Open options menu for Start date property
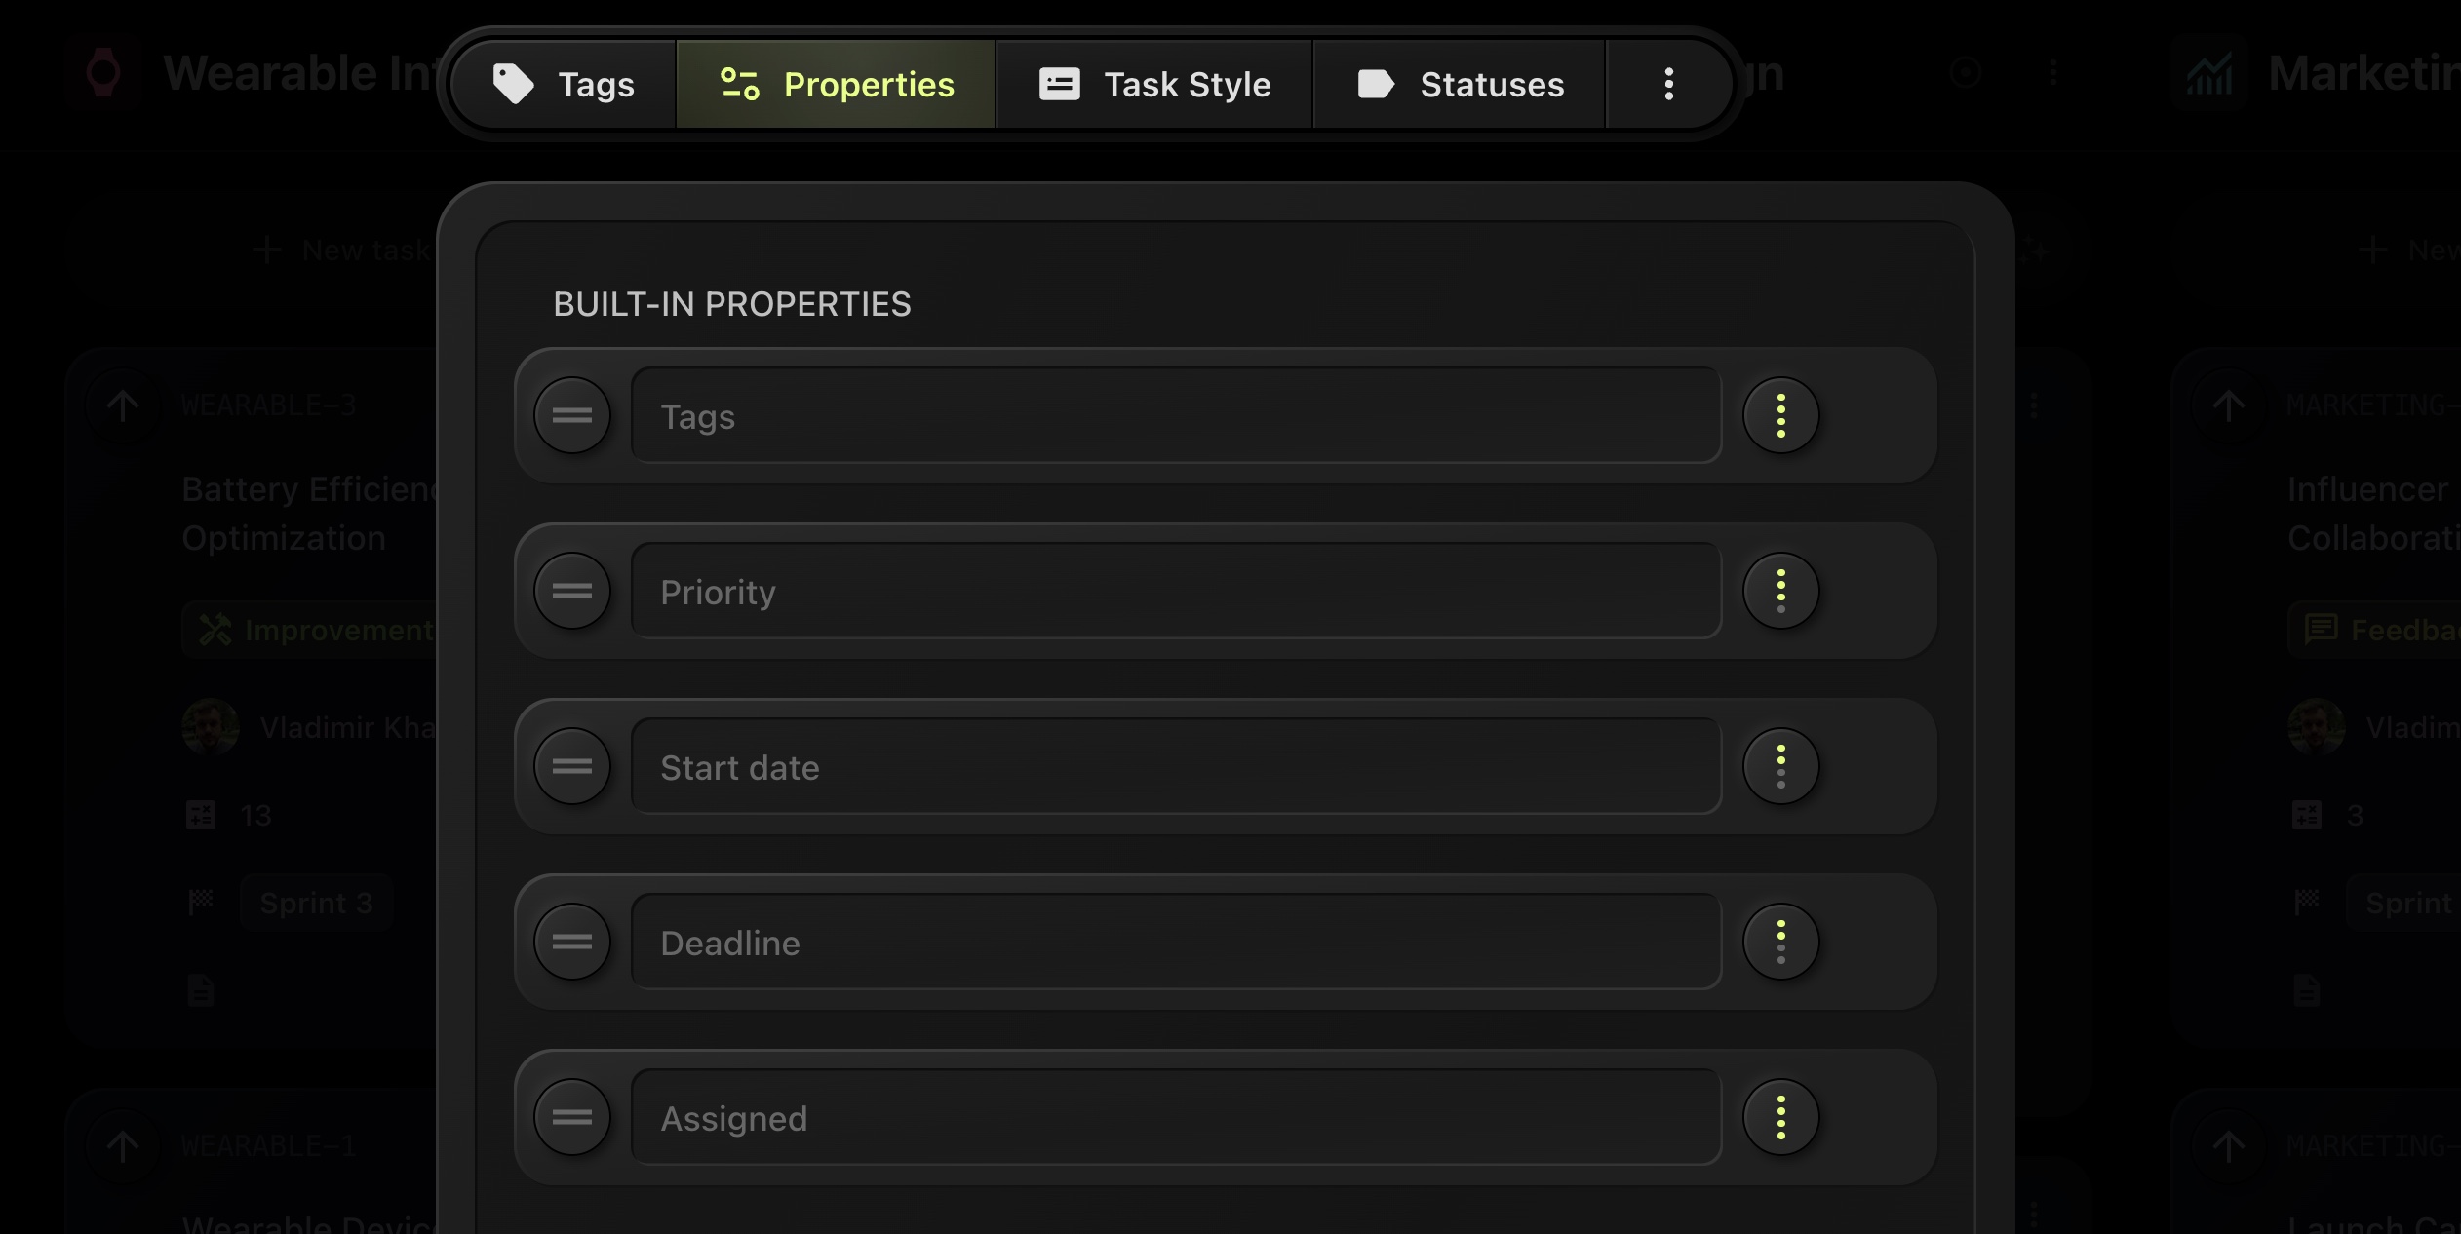 point(1780,767)
